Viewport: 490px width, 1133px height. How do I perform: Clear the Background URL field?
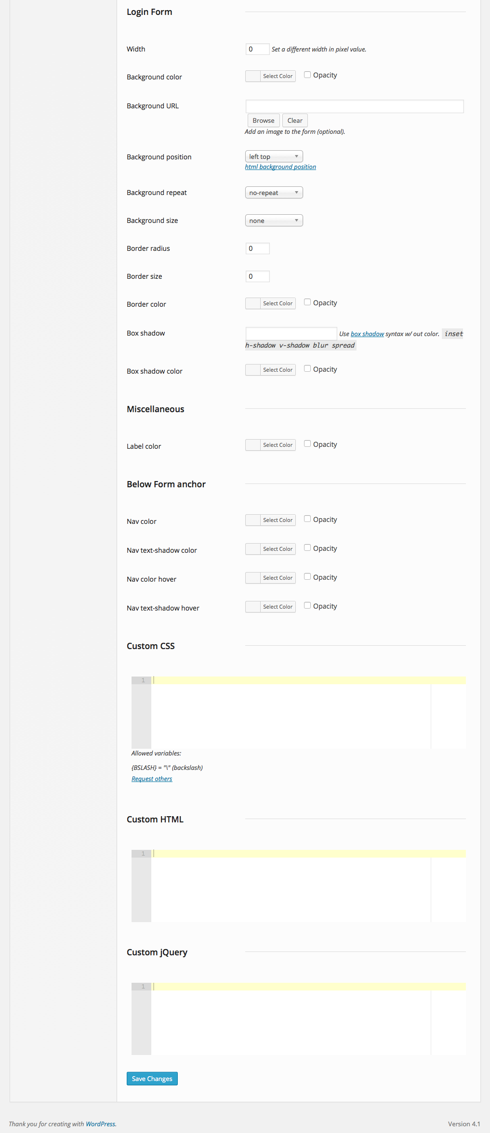[x=295, y=120]
